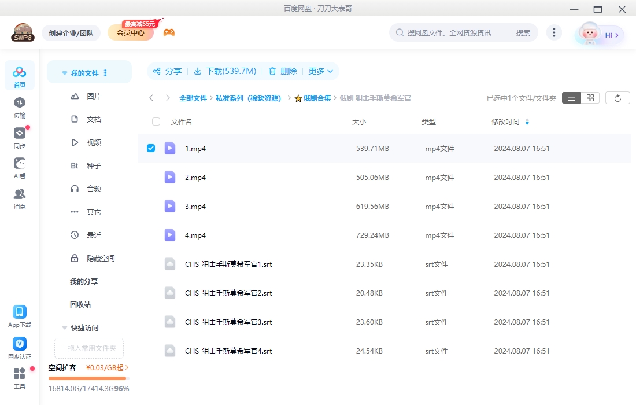636x405 pixels.
Task: Click the 分享 (Share) button
Action: 167,71
